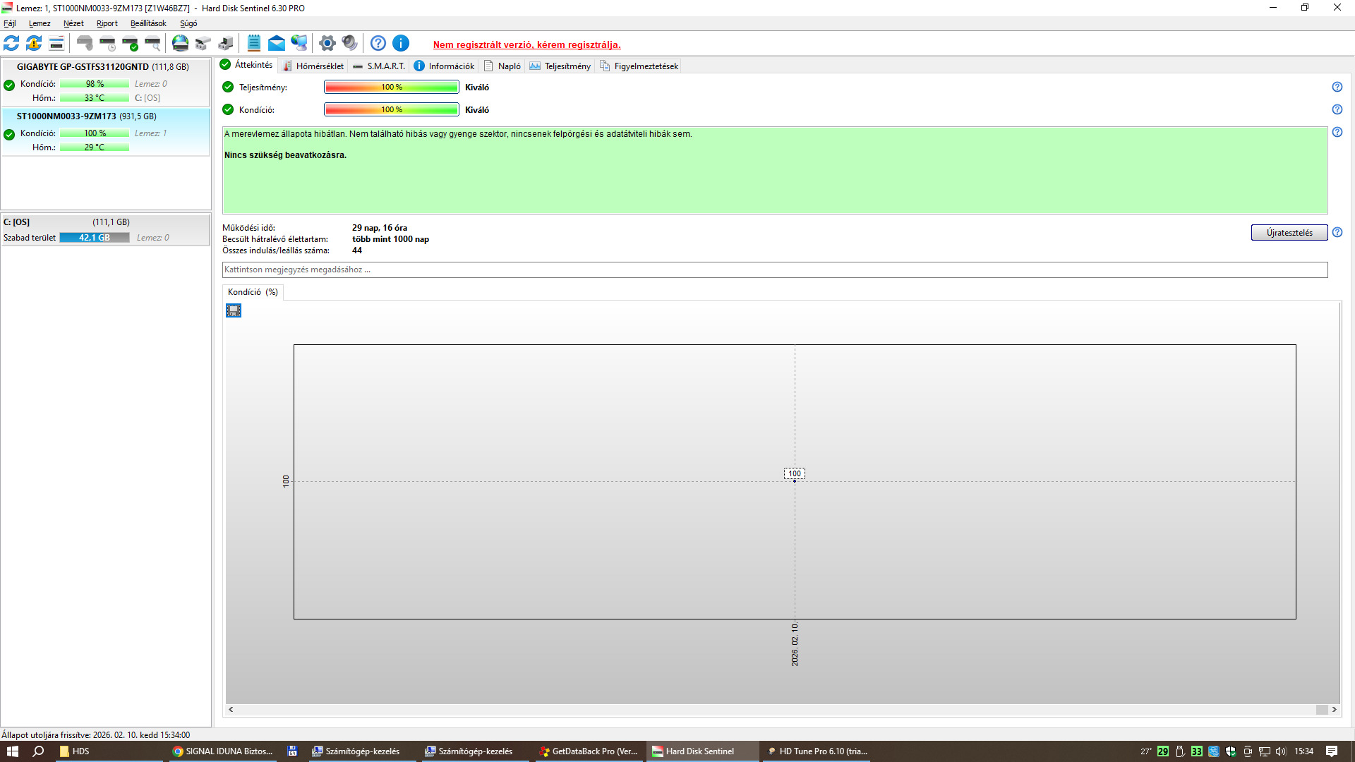Save the graph using the floppy icon
Screen dimensions: 1355x762
234,310
